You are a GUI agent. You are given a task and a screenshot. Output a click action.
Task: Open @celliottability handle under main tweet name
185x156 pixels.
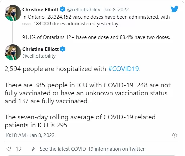(39, 56)
